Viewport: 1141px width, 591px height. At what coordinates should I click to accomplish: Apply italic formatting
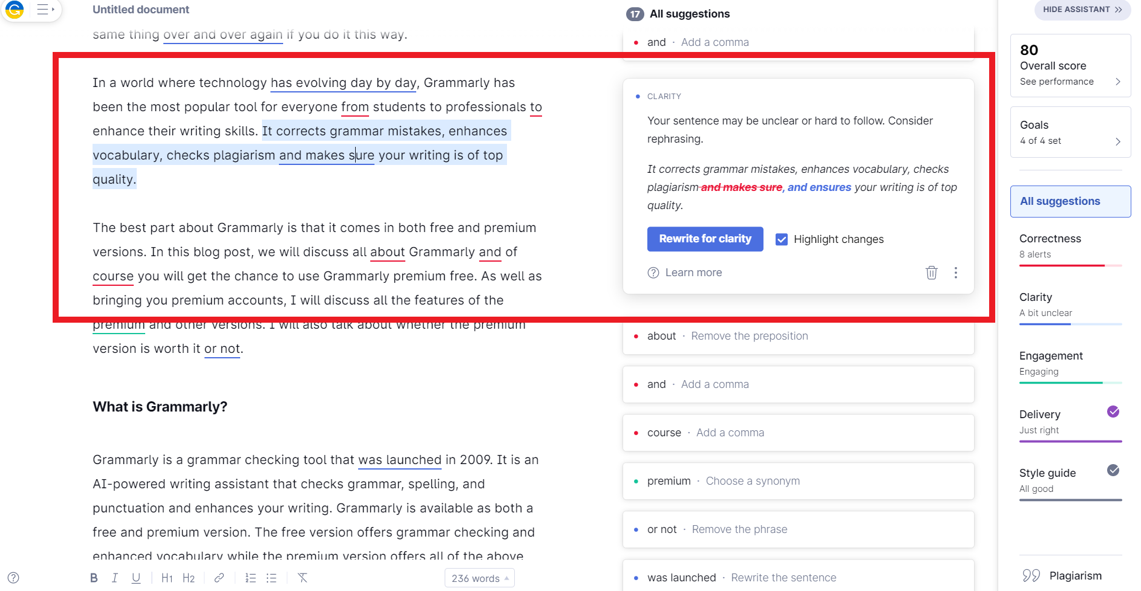pos(115,578)
